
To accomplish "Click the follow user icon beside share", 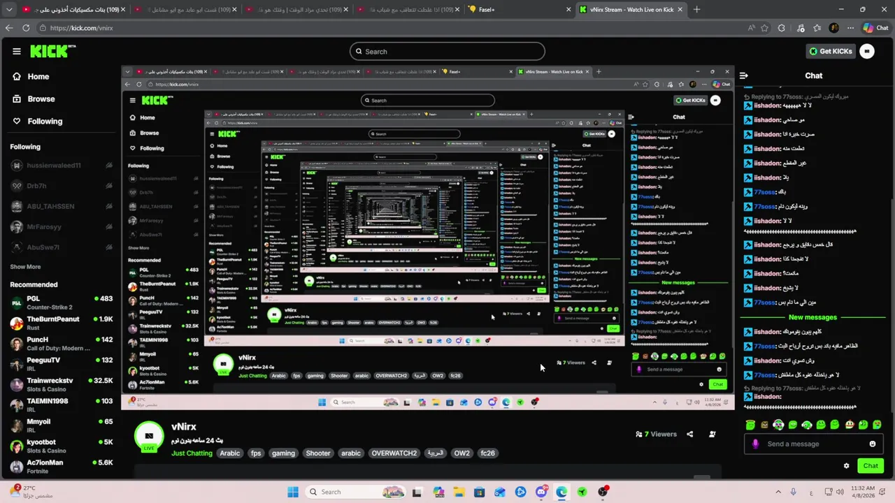I will [x=712, y=434].
